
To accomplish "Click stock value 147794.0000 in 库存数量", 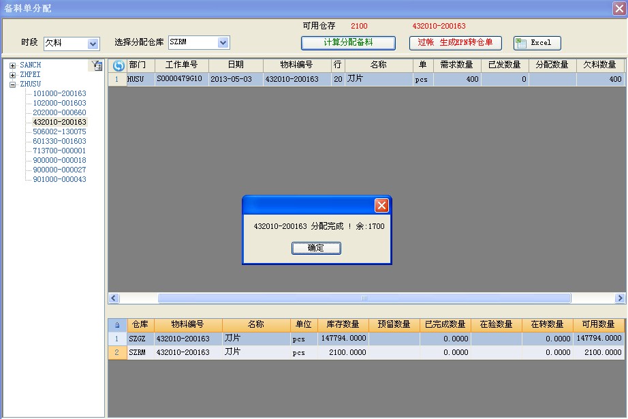I will 344,339.
